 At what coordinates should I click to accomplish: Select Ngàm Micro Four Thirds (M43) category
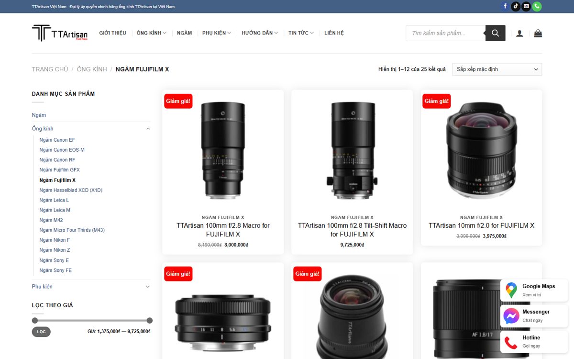tap(72, 230)
